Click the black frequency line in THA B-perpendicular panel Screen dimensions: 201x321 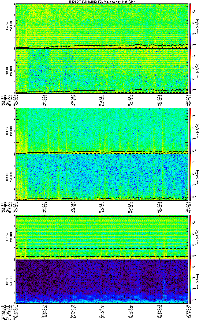102,46
